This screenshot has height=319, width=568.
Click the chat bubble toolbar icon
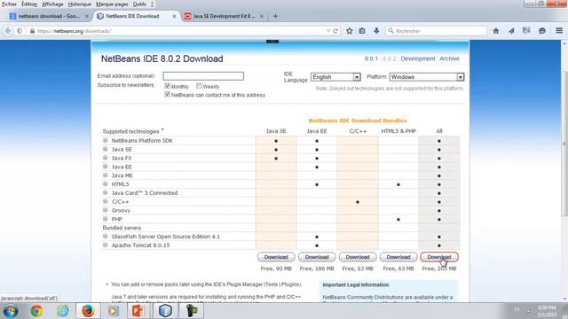coord(542,31)
